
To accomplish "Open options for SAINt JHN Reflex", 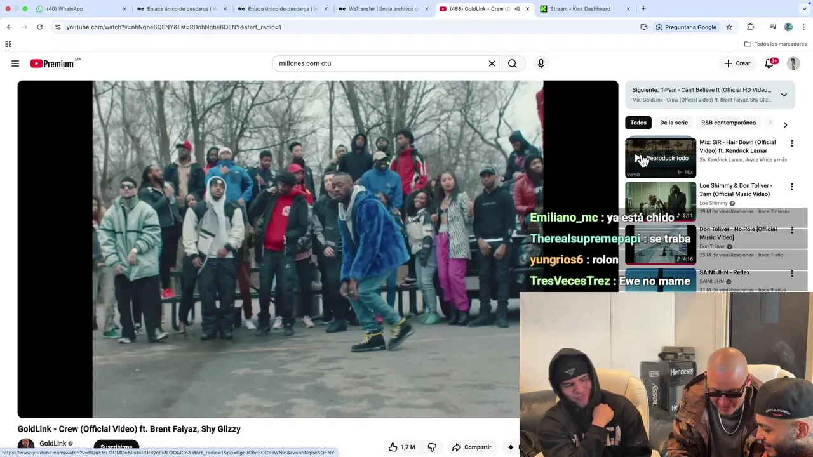I will 791,273.
